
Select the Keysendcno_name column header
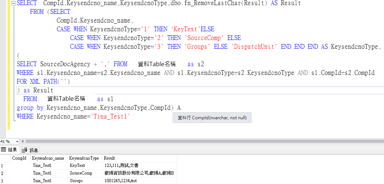[x=49, y=158]
